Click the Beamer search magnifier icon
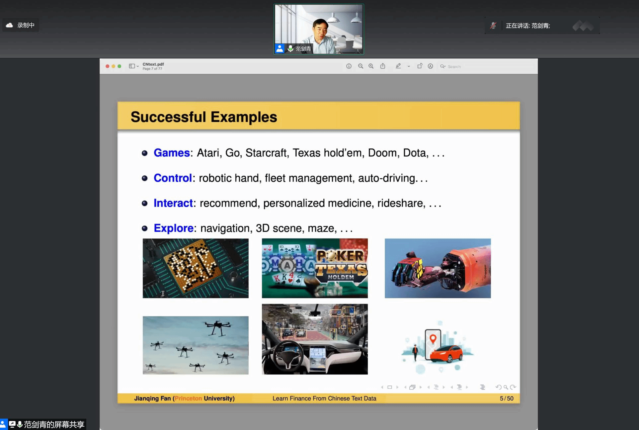 point(506,387)
